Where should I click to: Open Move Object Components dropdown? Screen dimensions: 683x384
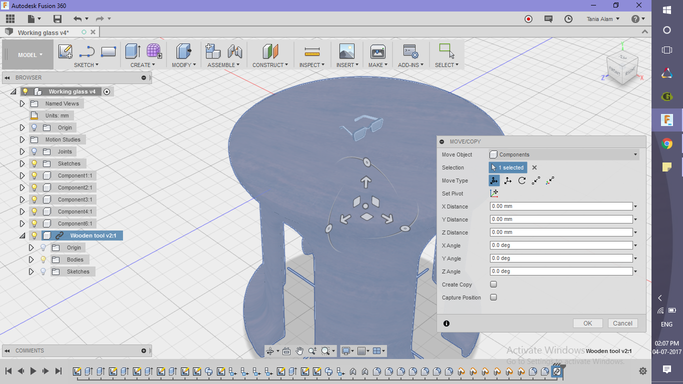pyautogui.click(x=564, y=154)
